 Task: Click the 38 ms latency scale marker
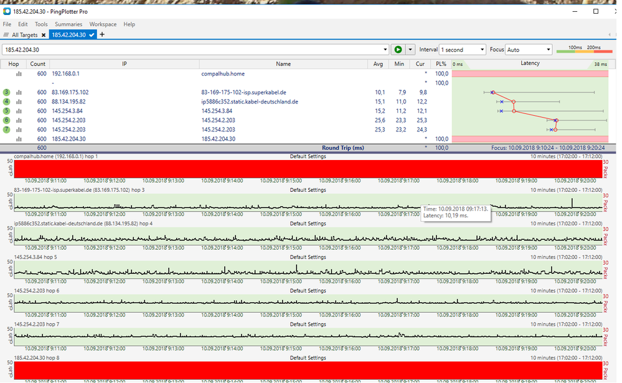[601, 64]
